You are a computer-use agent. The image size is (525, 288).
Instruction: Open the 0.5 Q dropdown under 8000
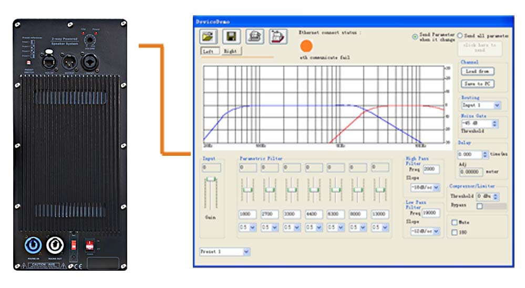click(x=363, y=228)
